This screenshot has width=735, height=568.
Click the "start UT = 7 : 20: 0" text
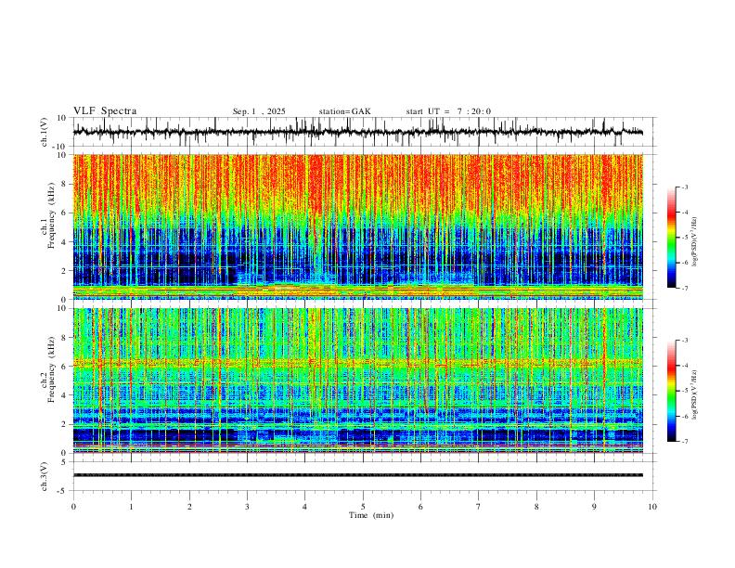pyautogui.click(x=448, y=111)
